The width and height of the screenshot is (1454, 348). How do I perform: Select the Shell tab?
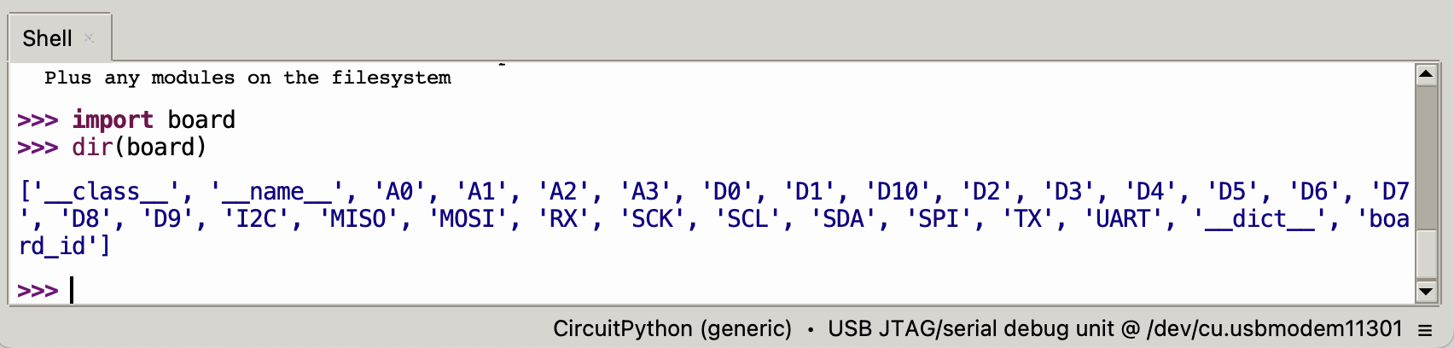tap(48, 38)
